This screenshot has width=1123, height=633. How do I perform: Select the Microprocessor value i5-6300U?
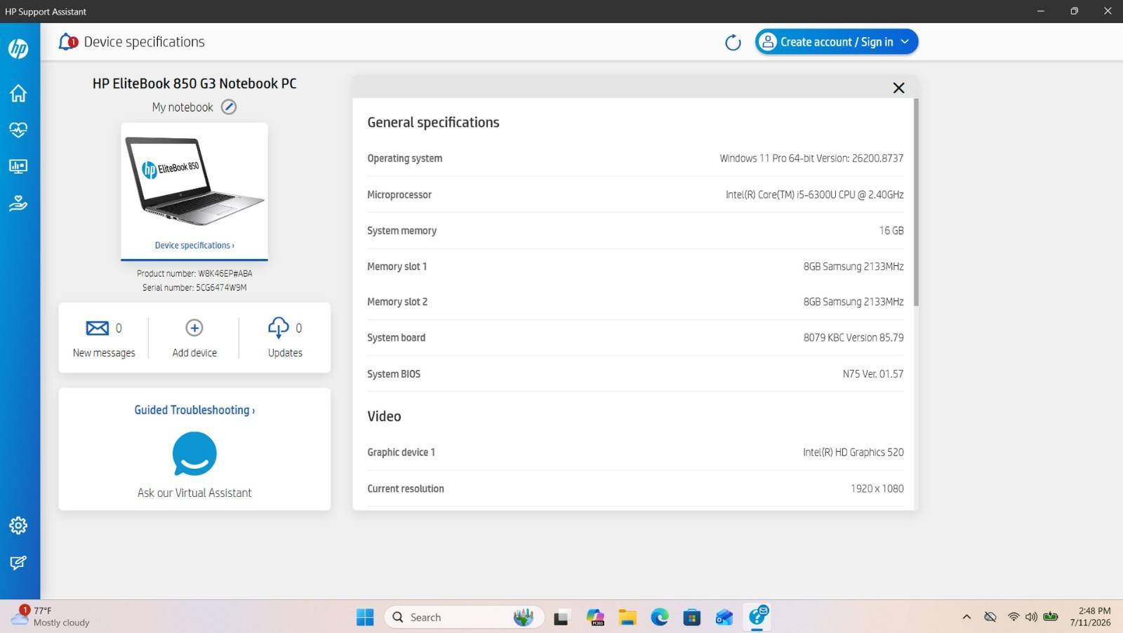coord(815,195)
